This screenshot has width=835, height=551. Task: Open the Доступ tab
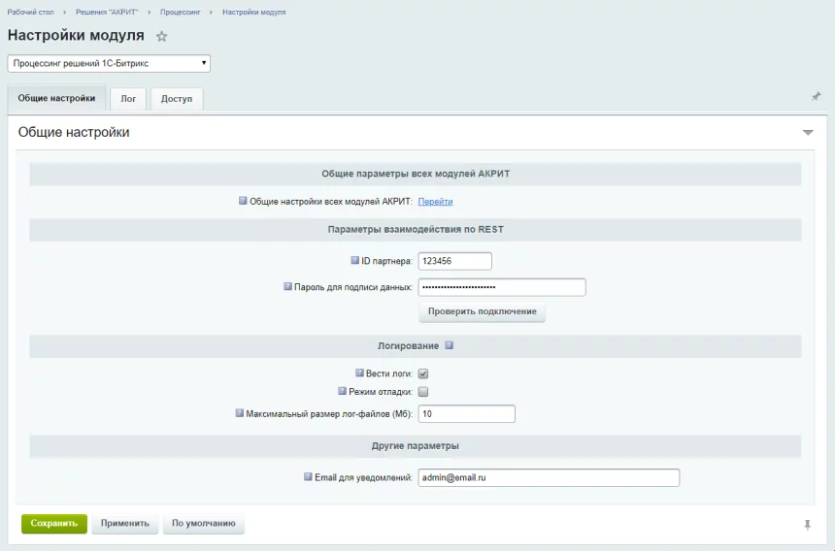click(x=177, y=99)
